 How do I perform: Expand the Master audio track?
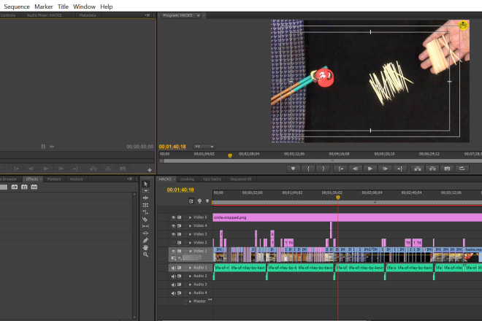[191, 301]
